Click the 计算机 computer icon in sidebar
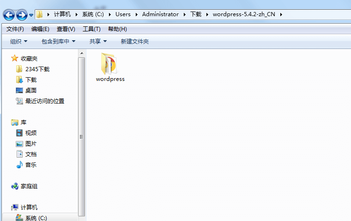This screenshot has height=221, width=351. pos(15,207)
